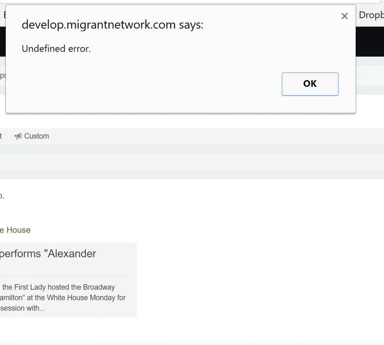Click the article excerpt about the First Lady

(x=63, y=297)
